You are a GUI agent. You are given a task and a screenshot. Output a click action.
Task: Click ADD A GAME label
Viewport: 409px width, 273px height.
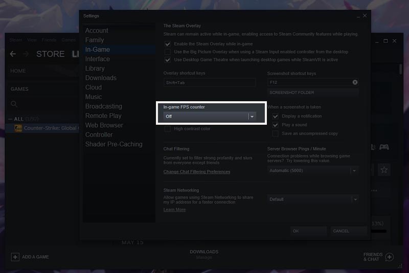tap(35, 257)
